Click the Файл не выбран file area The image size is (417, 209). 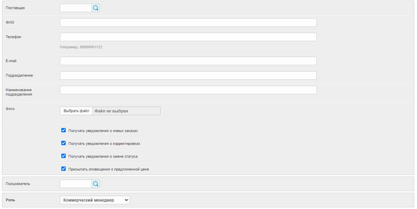click(x=126, y=111)
